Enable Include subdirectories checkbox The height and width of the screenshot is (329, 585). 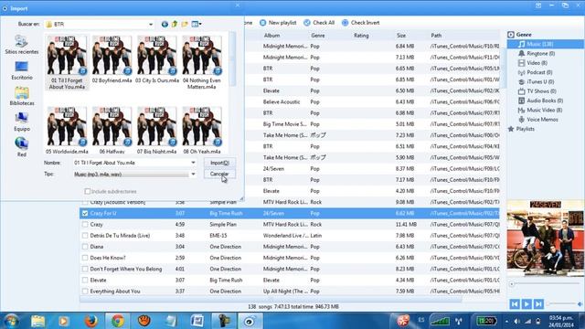pos(88,191)
